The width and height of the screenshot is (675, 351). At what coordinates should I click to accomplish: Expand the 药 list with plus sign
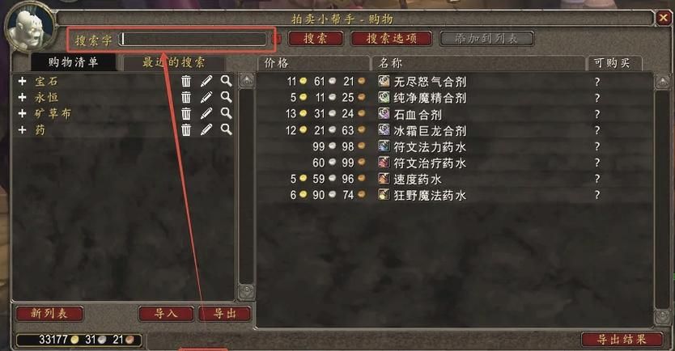click(x=23, y=130)
